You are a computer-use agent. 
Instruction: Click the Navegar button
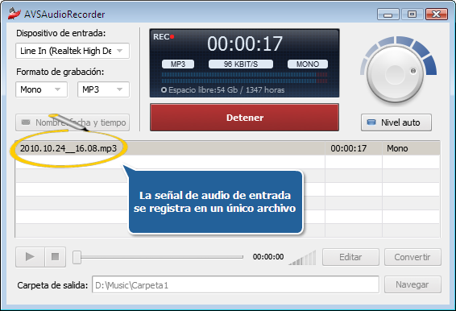(x=412, y=284)
